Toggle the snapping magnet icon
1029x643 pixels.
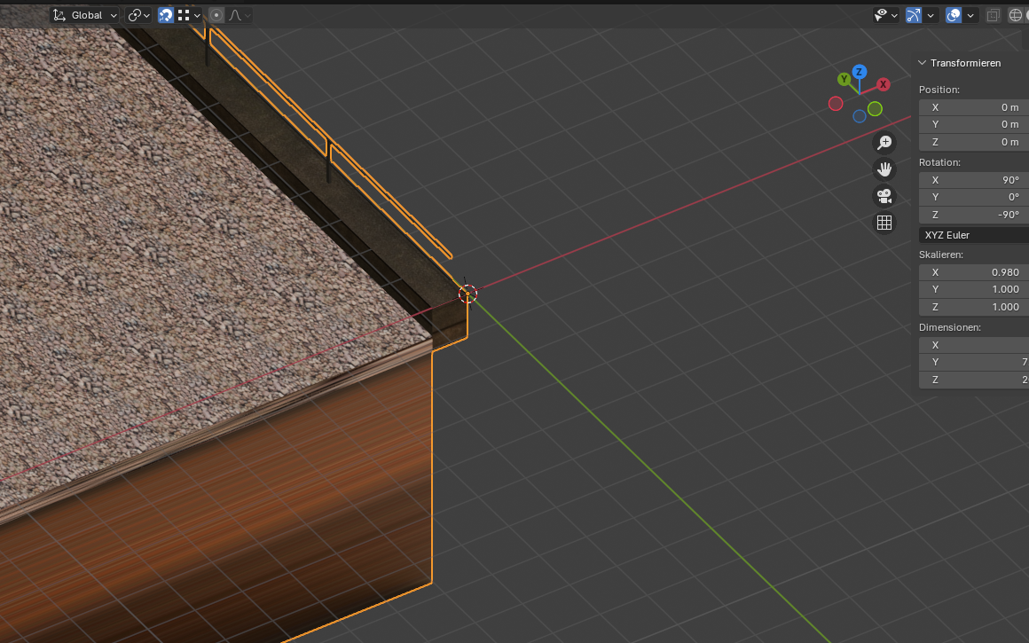[166, 15]
